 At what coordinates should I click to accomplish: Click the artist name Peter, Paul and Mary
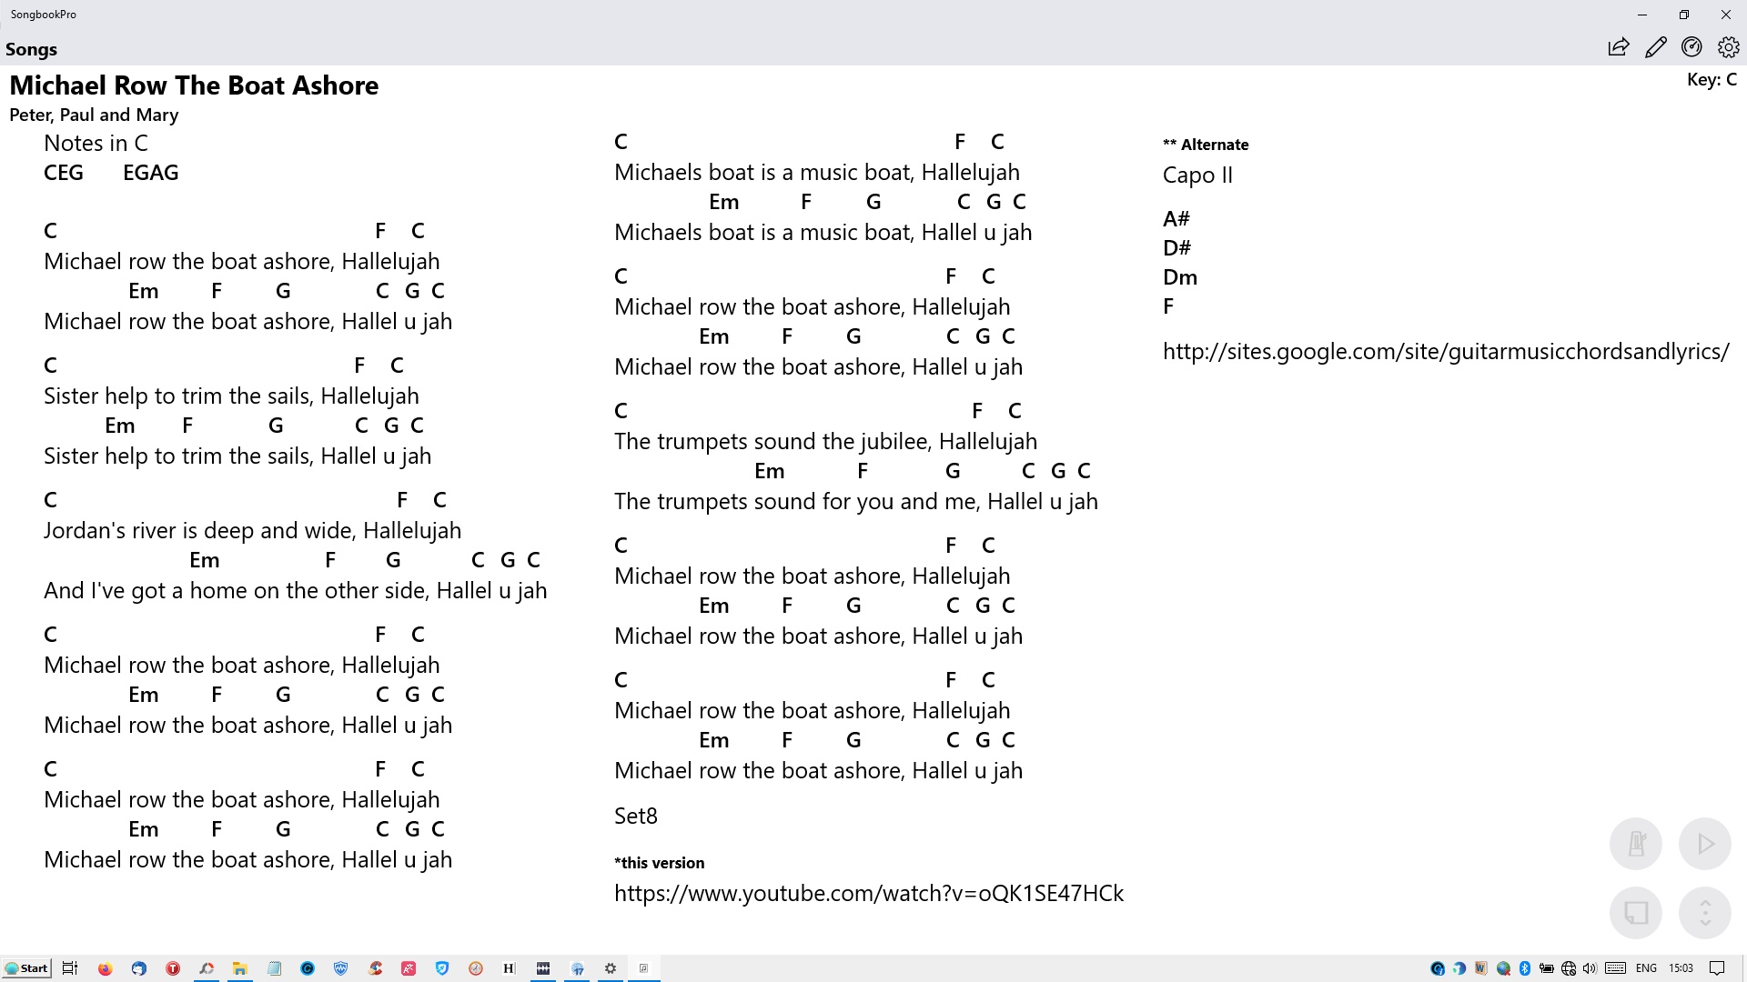[94, 115]
